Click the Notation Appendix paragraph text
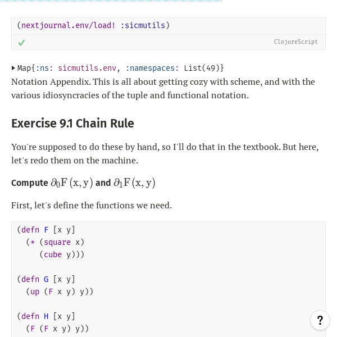The width and height of the screenshot is (337, 337). 163,89
